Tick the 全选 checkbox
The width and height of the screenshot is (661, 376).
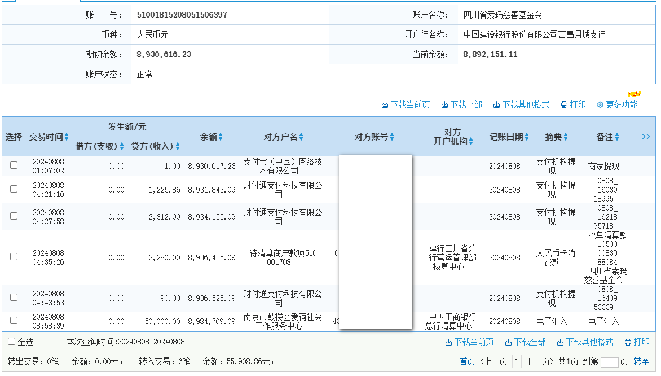[x=12, y=342]
